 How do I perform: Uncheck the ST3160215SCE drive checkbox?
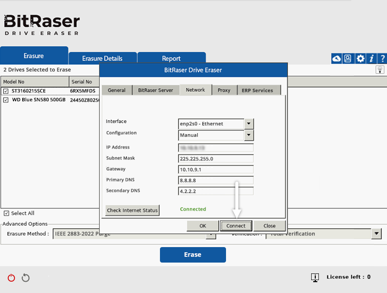tap(6, 91)
